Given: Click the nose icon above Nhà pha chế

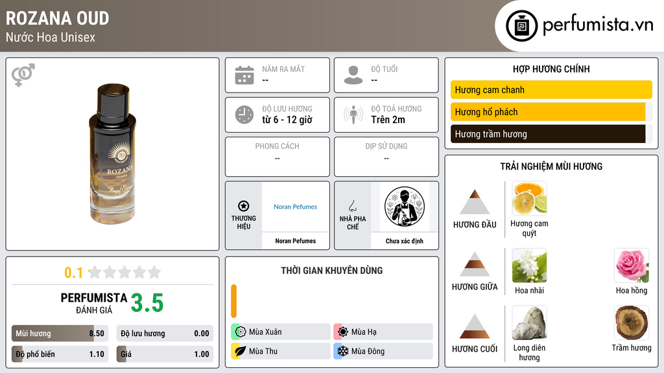Looking at the screenshot, I should tap(352, 206).
